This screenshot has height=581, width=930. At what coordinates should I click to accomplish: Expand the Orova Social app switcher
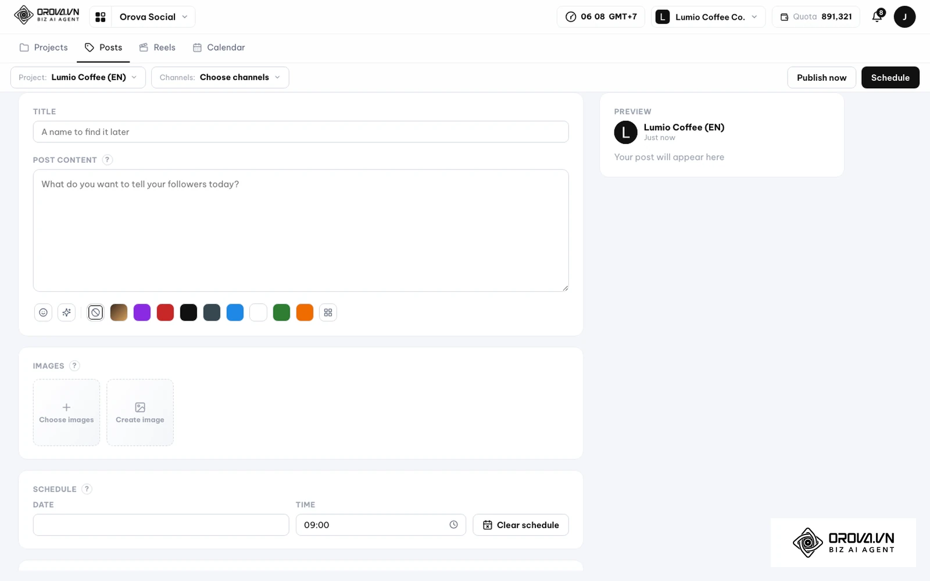click(153, 17)
